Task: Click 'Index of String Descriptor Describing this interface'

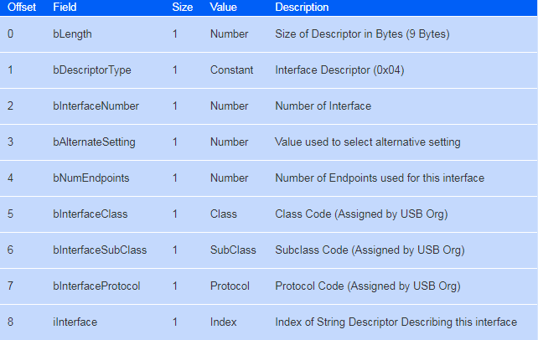Action: (396, 322)
